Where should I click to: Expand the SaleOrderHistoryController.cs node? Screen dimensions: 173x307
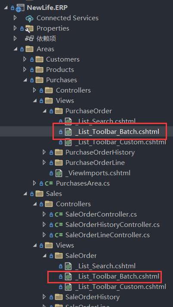tap(44, 225)
